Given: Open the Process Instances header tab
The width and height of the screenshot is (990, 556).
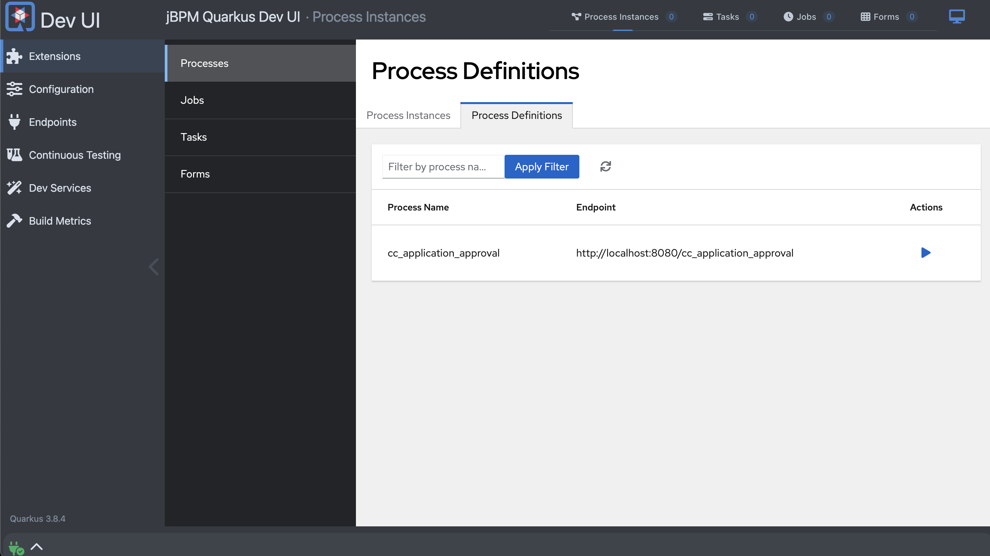Looking at the screenshot, I should [623, 16].
